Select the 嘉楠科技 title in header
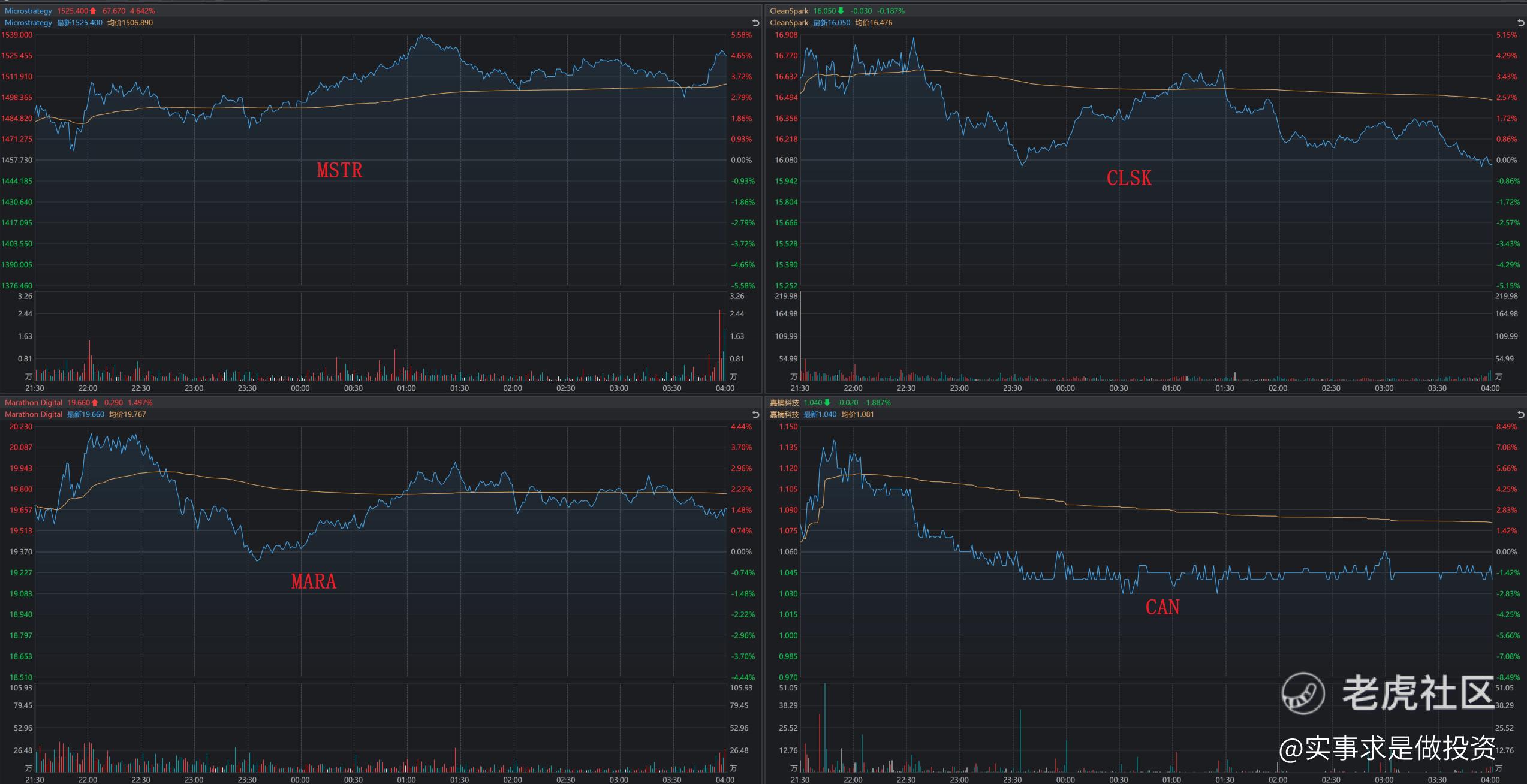1527x784 pixels. (x=784, y=403)
